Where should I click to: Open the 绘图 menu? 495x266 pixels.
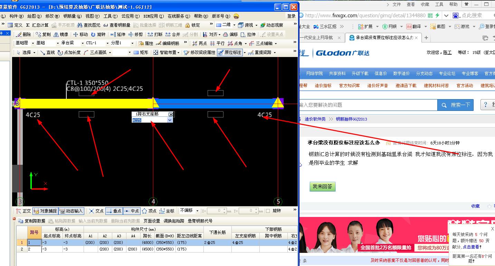[x=34, y=16]
